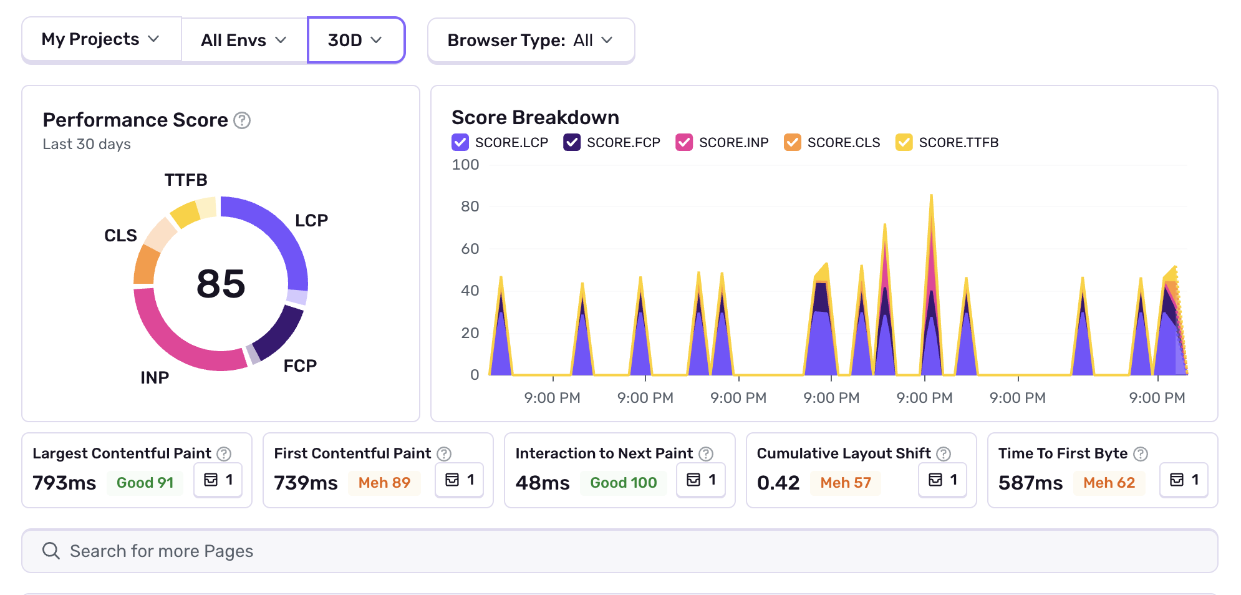Click the Performance Score help question icon
The width and height of the screenshot is (1241, 595).
coord(242,120)
